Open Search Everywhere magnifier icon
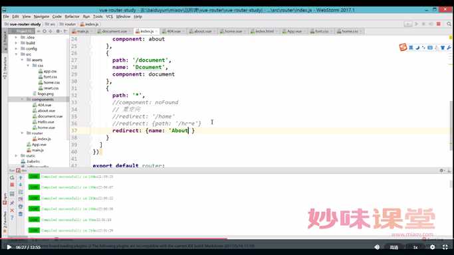This screenshot has height=255, width=454. pyautogui.click(x=449, y=24)
